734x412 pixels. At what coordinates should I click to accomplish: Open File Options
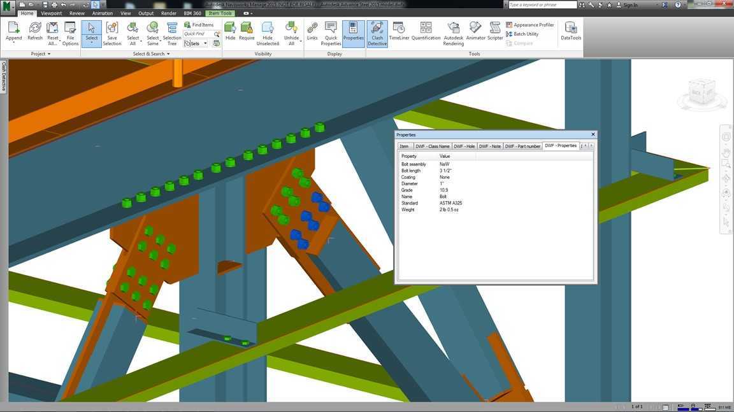pyautogui.click(x=70, y=34)
